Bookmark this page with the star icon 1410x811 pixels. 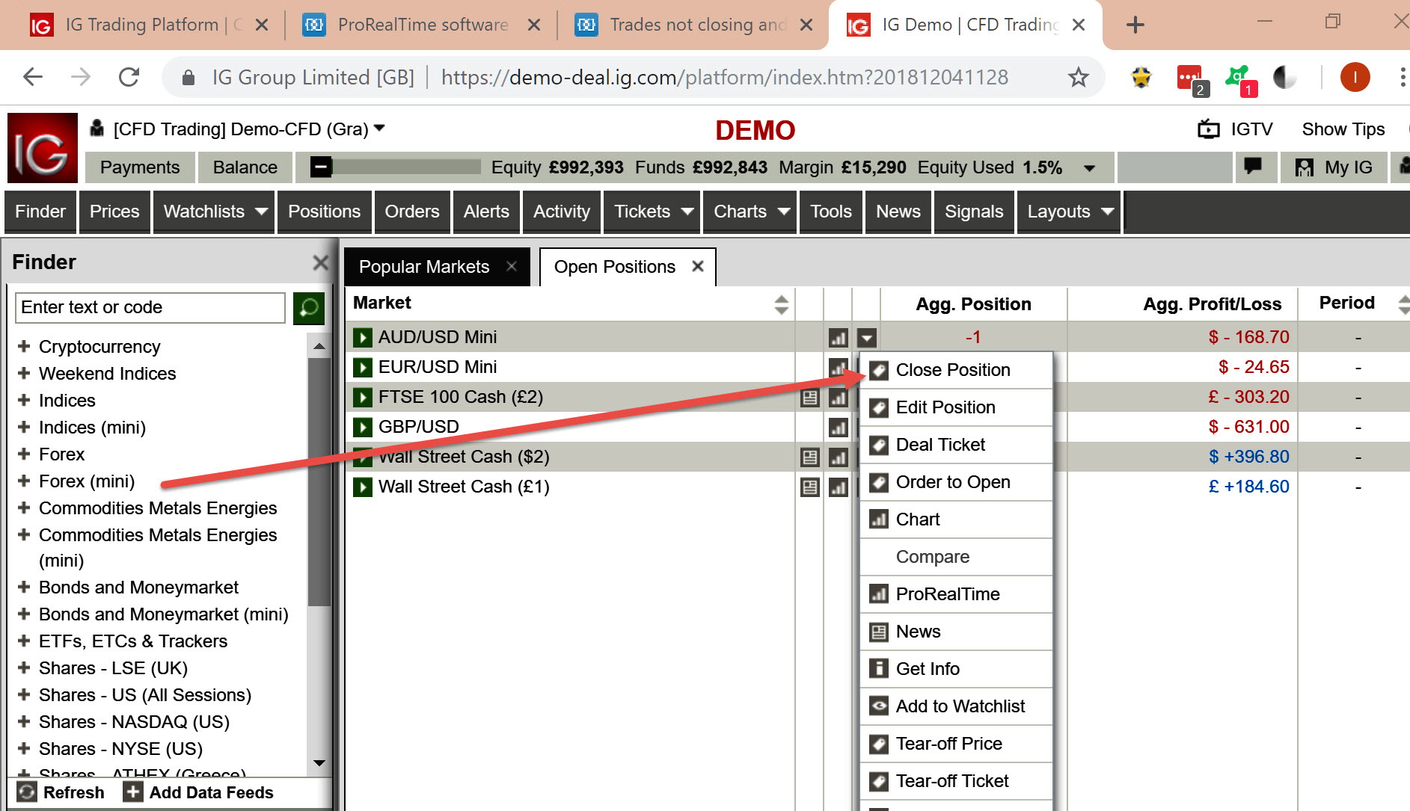point(1078,77)
